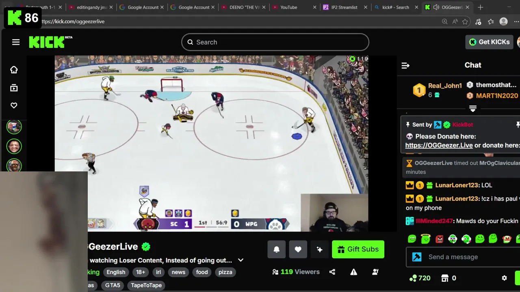Go to Home in sidebar
520x292 pixels.
(x=14, y=70)
